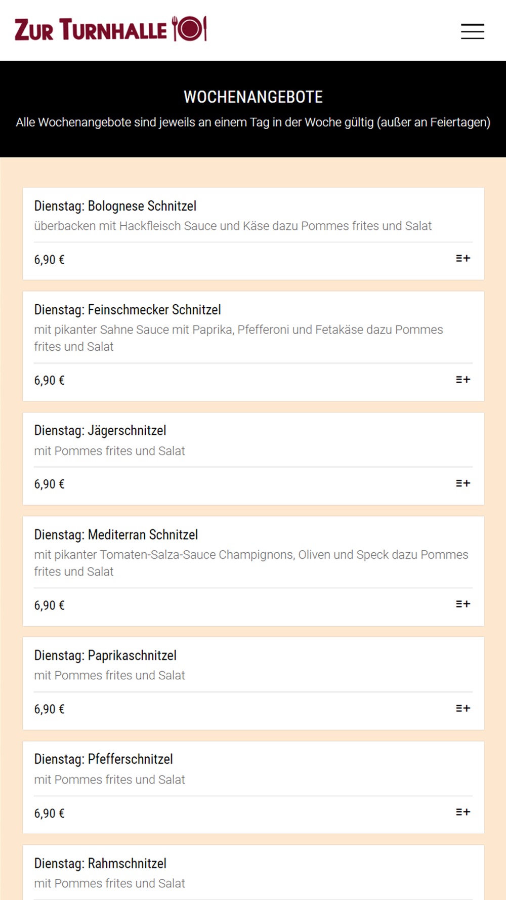Click the Feinschmecker Schnitzel description text
506x900 pixels.
click(238, 338)
